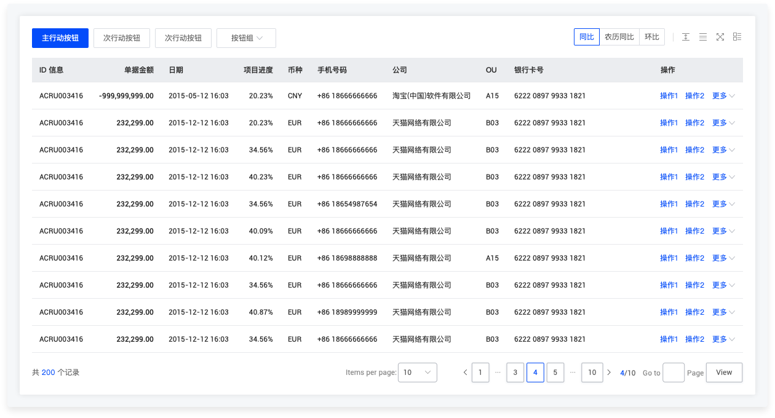Expand 更多 in the 18698888888 phone row

coord(723,258)
